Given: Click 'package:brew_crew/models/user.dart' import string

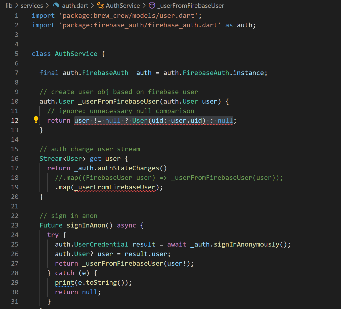Looking at the screenshot, I should (128, 16).
